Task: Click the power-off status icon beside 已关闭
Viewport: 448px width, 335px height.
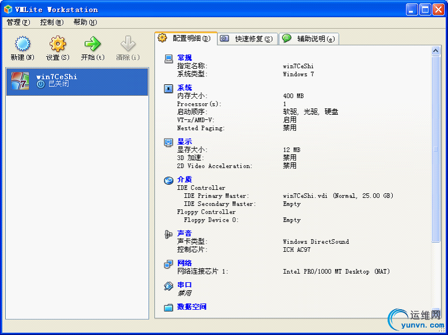Action: 41,84
